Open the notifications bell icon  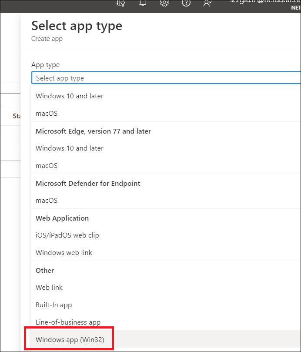142,3
